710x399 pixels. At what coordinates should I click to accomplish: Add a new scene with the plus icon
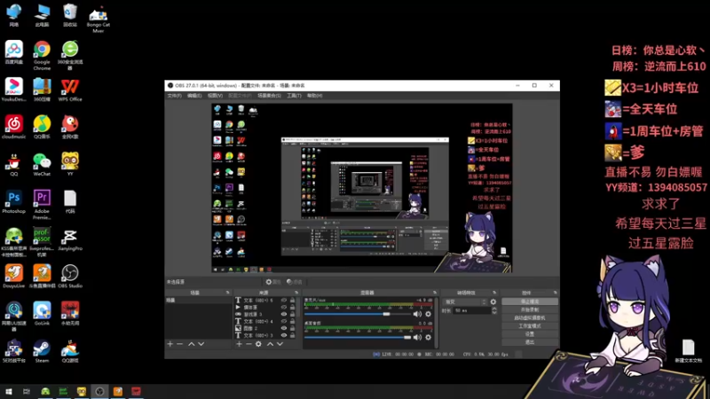click(170, 344)
